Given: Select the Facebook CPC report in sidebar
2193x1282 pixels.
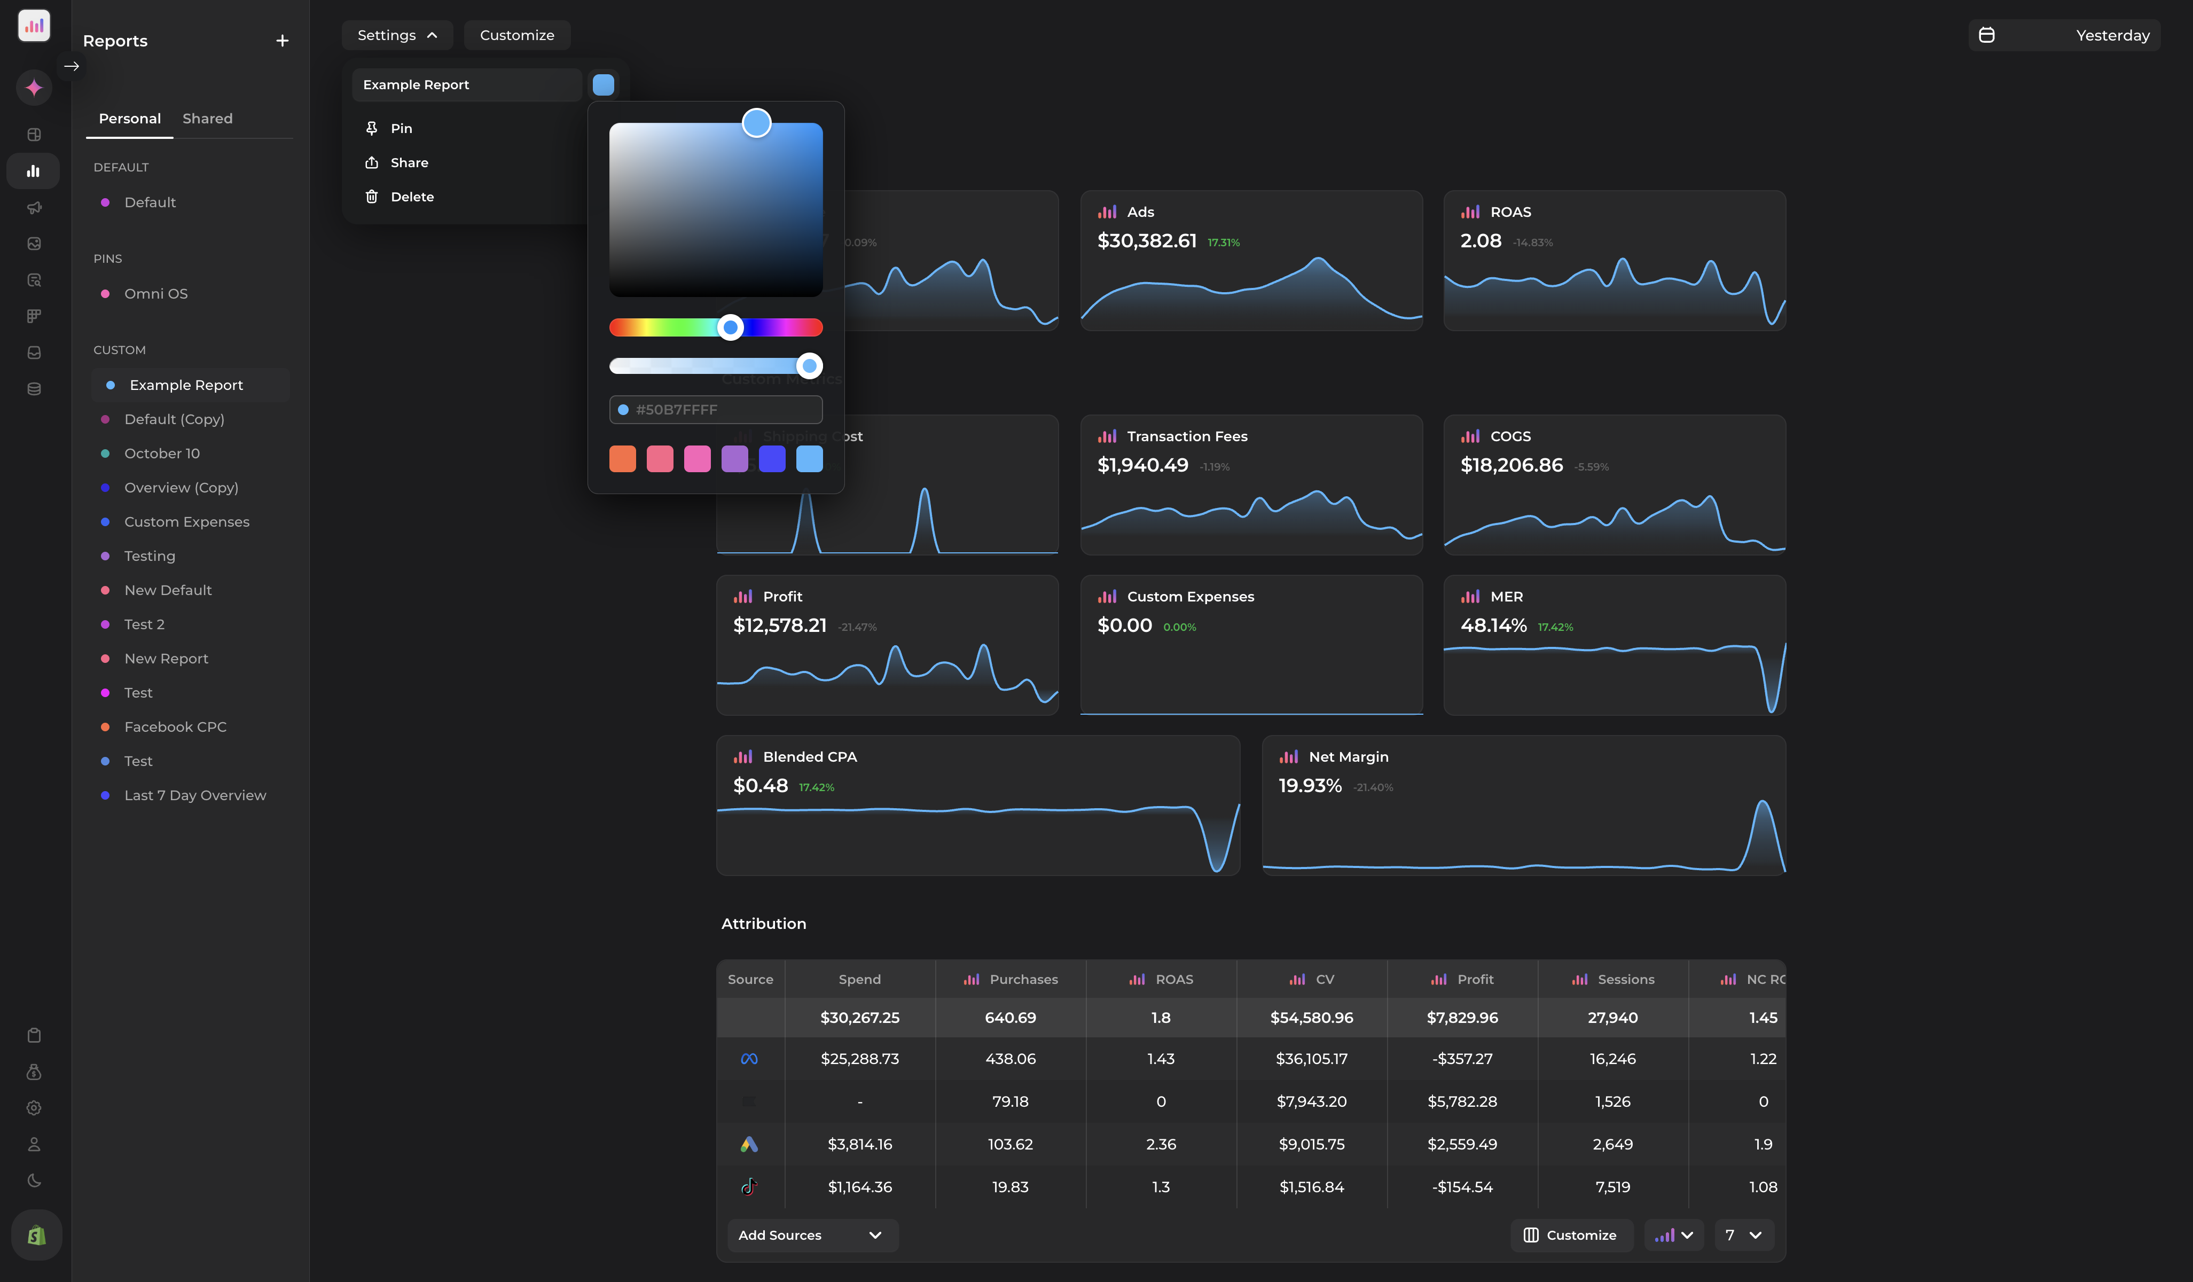Looking at the screenshot, I should click(x=175, y=726).
